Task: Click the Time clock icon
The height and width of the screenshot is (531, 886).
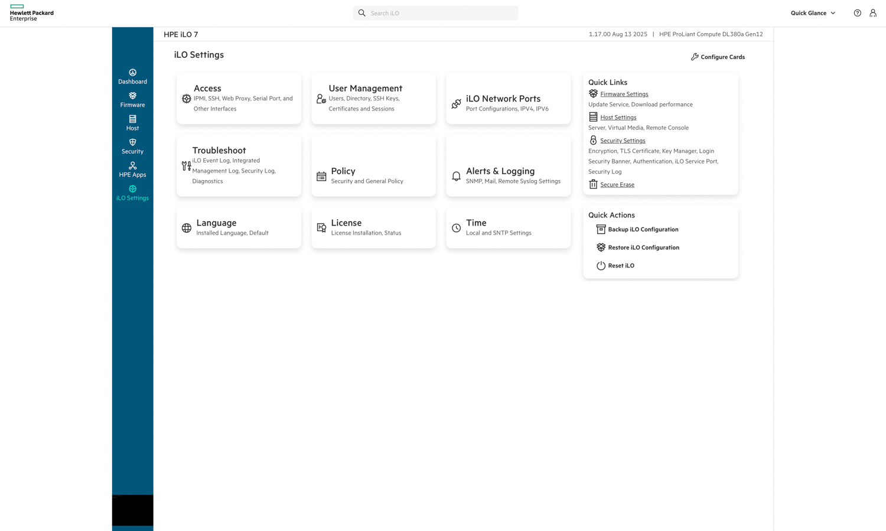Action: [456, 228]
